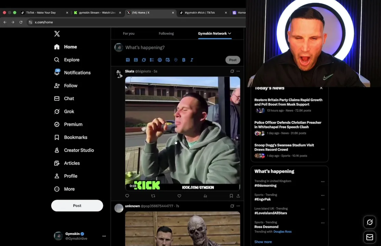
Task: Open the Douglas Ross trending link
Action: [282, 232]
